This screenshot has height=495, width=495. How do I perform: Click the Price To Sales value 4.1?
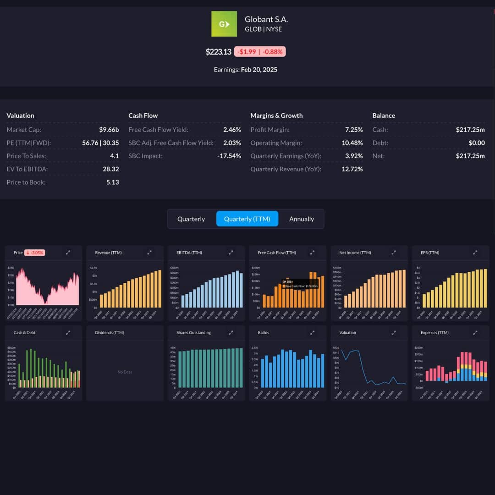(x=114, y=156)
